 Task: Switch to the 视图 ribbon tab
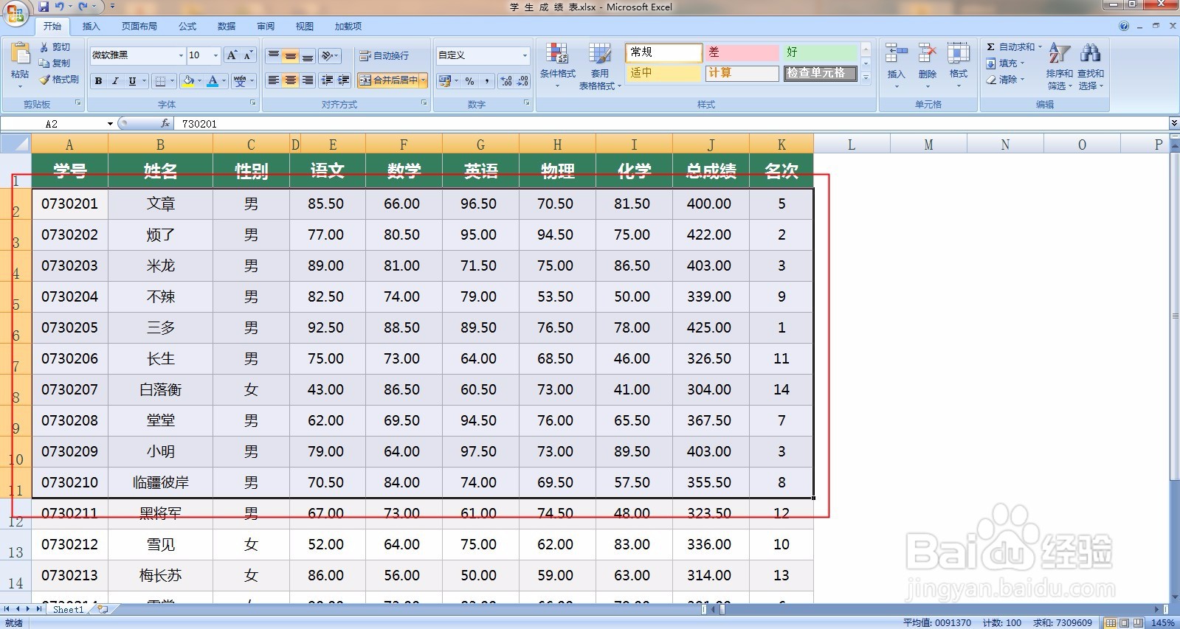(x=305, y=26)
